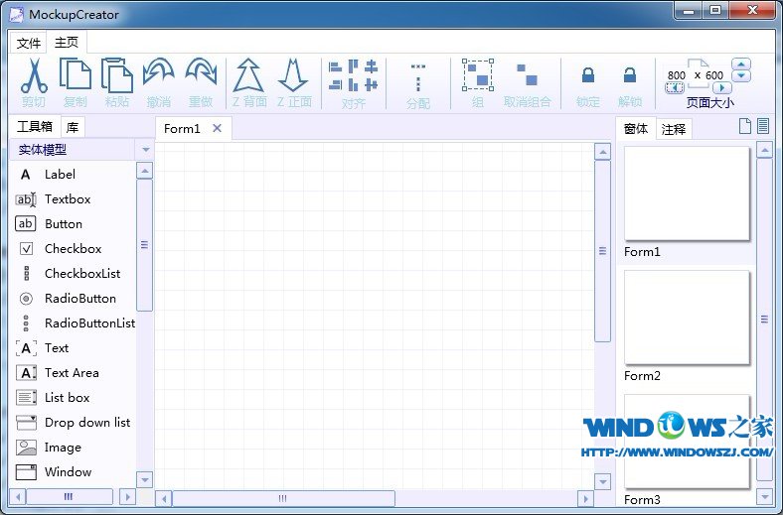Switch to the 库 tab
Viewport: 783px width, 515px height.
pos(73,127)
